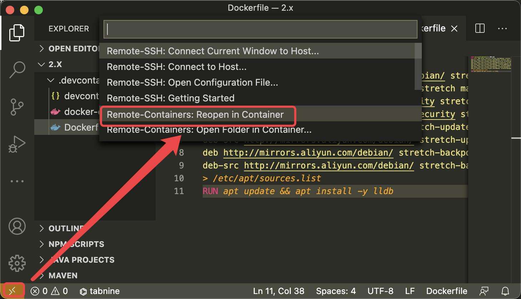
Task: Follow aliyun debian link on line 8
Action: pos(308,153)
